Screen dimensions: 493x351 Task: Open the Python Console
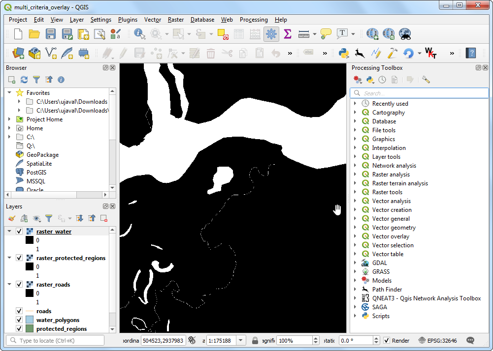point(344,53)
